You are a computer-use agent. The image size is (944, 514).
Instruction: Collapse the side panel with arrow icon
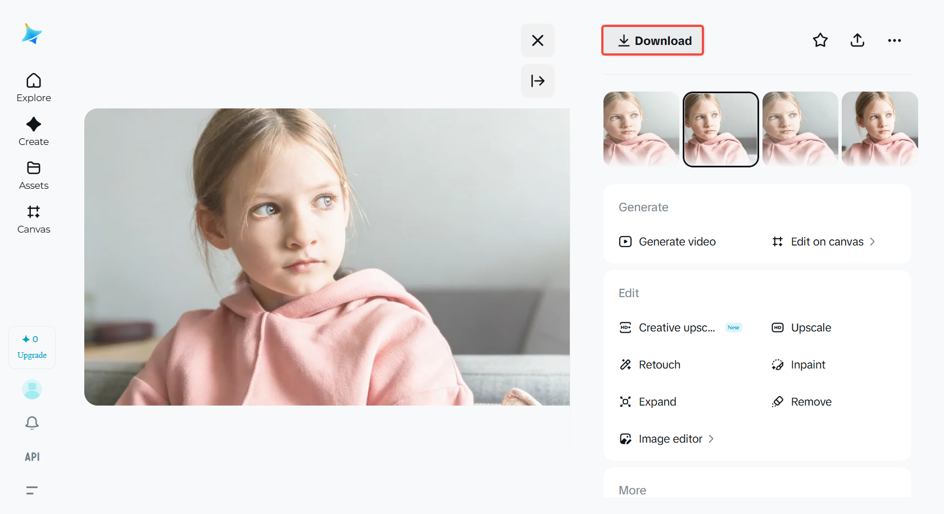(x=538, y=81)
